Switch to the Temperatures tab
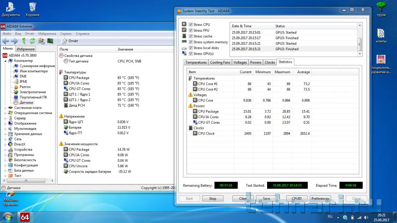397x223 pixels. 196,62
